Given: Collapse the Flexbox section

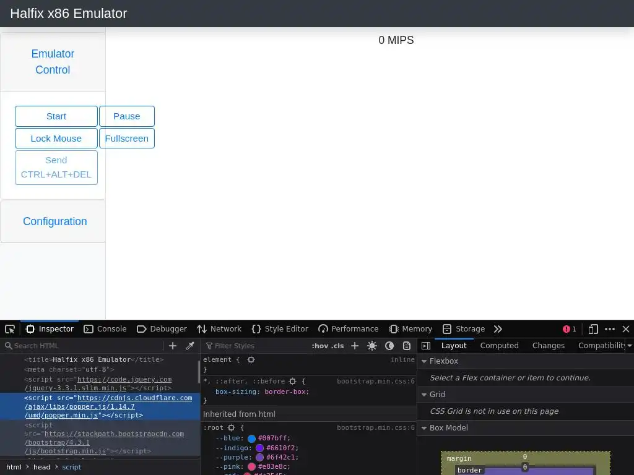Looking at the screenshot, I should [424, 361].
